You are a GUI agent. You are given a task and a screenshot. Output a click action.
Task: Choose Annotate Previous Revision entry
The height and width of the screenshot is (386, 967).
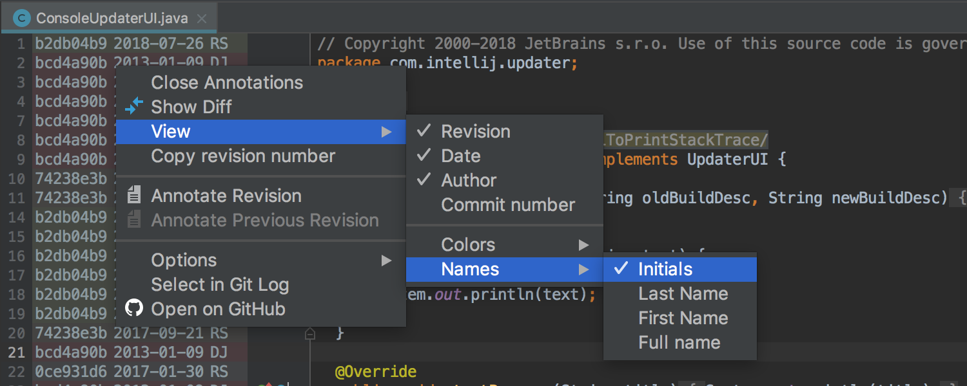[x=261, y=220]
